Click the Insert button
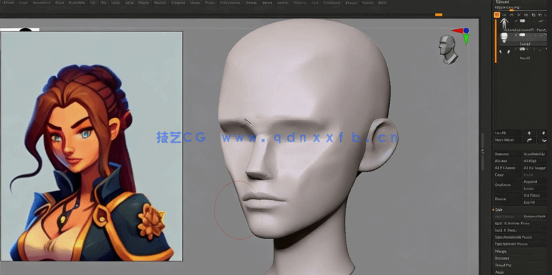 (534, 189)
